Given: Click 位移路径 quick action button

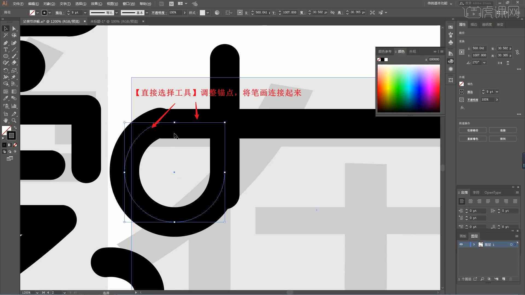Looking at the screenshot, I should click(x=473, y=130).
